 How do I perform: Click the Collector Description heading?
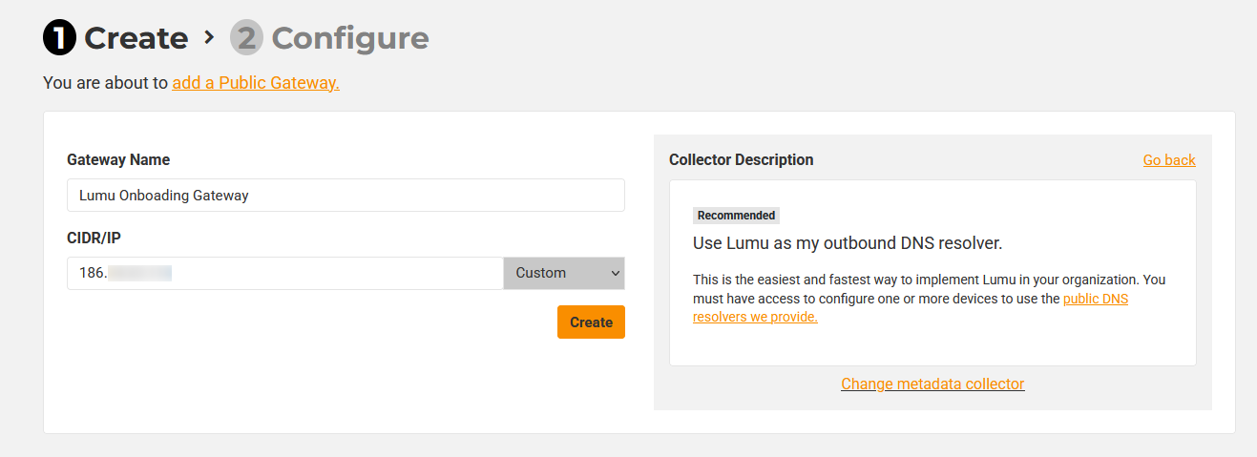[x=742, y=160]
